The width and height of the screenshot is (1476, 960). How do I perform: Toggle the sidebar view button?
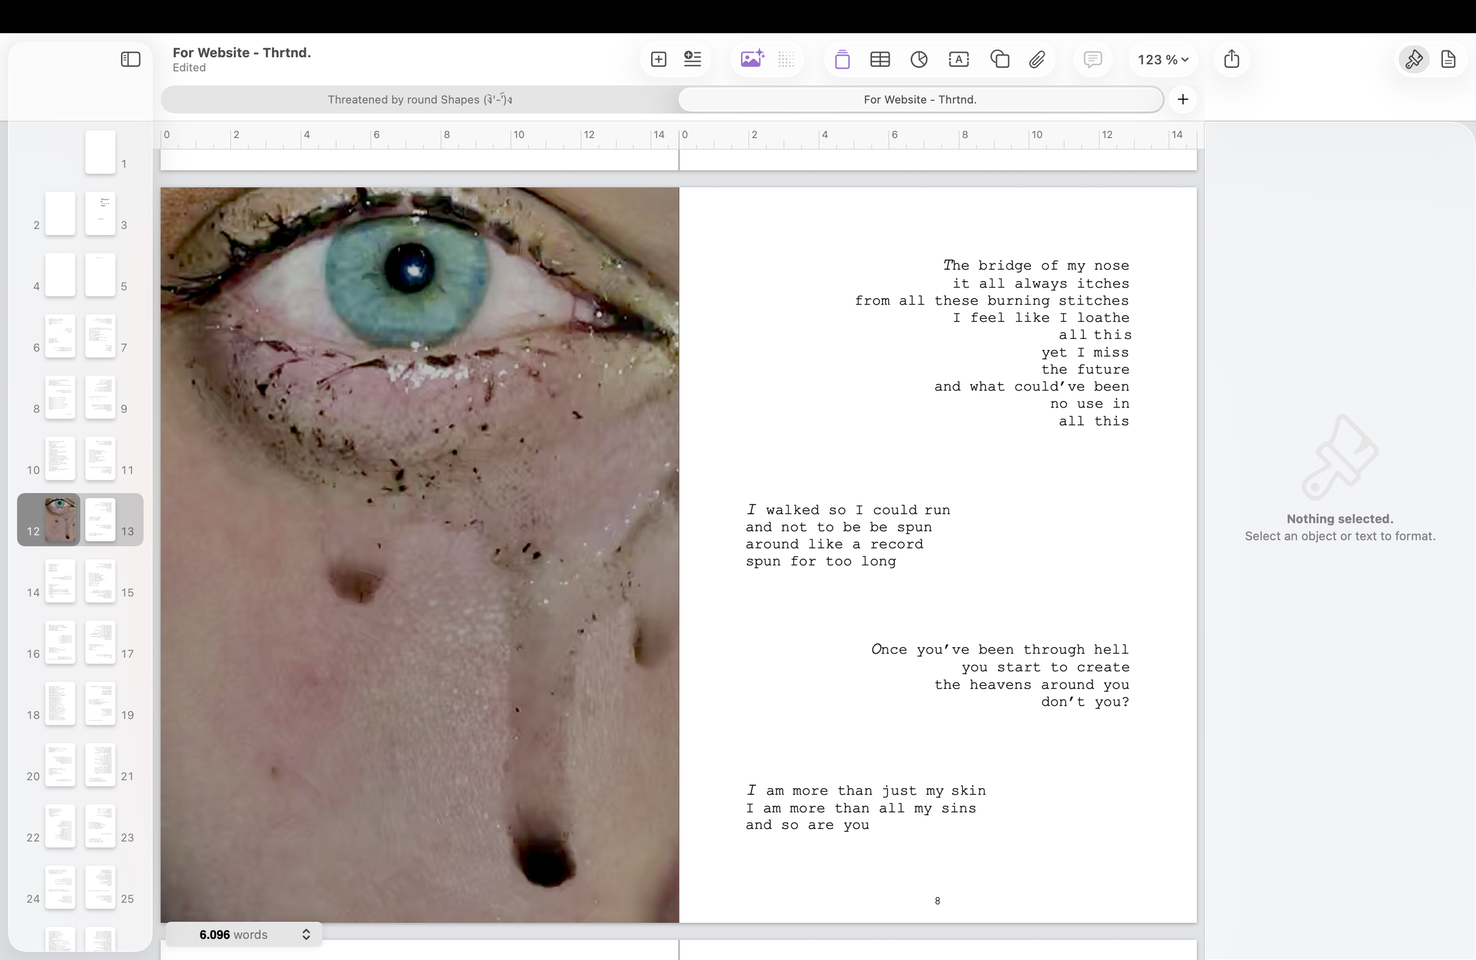[x=130, y=60]
